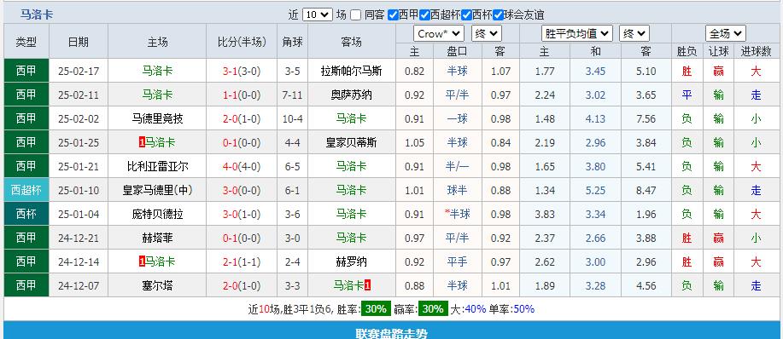This screenshot has height=339, width=783.
Task: Click the 马洛卡 team title link
Action: click(37, 15)
